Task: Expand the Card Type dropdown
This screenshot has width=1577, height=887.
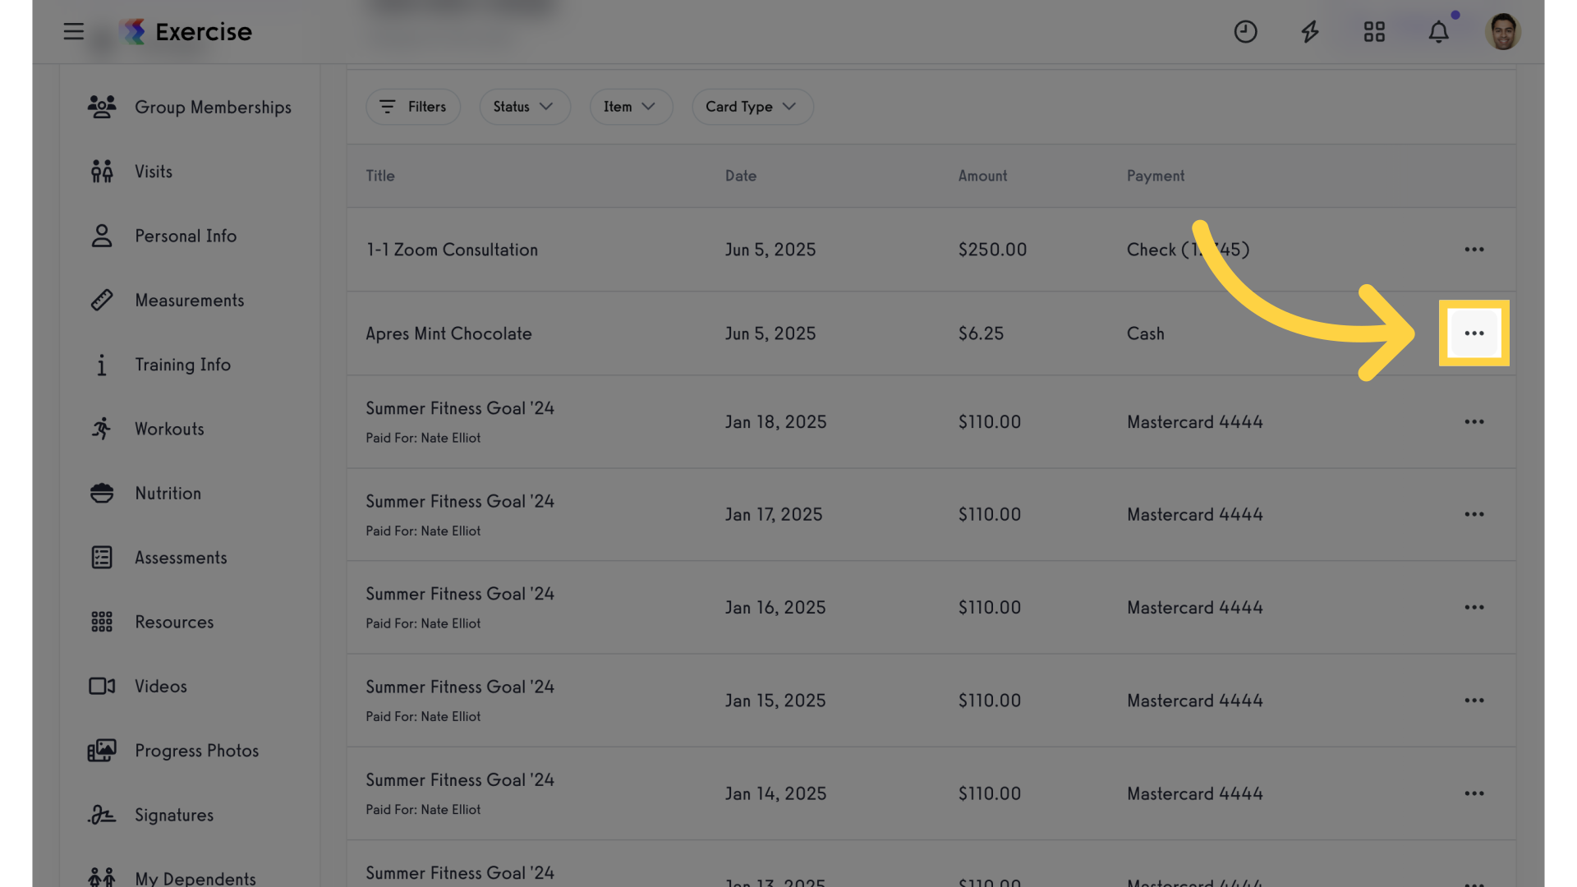Action: 752,107
